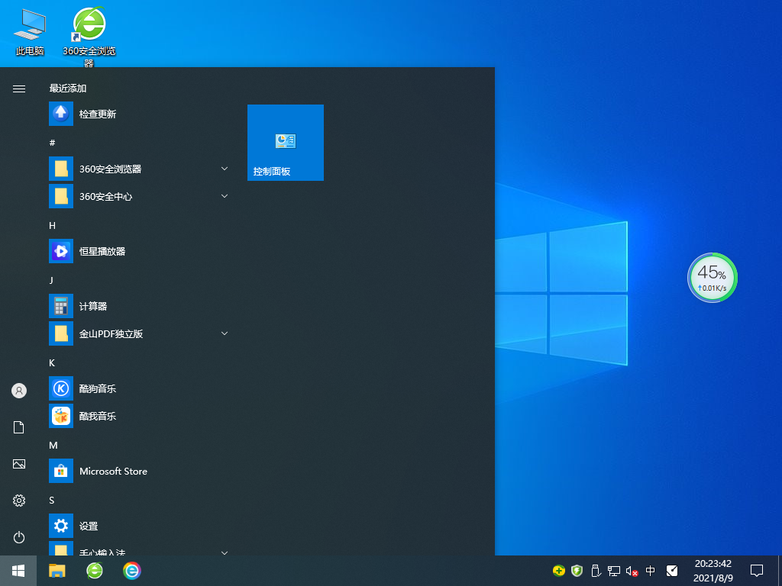This screenshot has width=782, height=586.
Task: Launch 计算器 from the app list
Action: click(x=95, y=306)
